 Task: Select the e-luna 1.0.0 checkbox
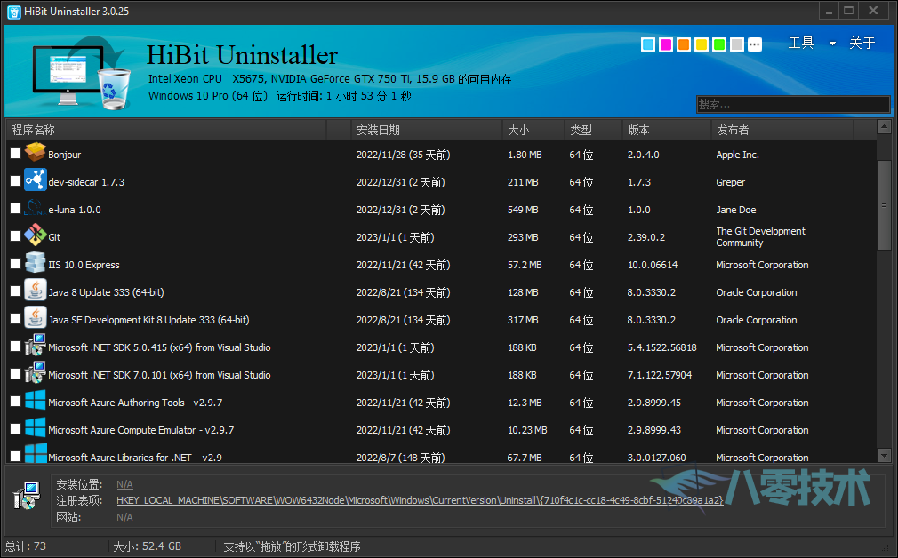15,208
